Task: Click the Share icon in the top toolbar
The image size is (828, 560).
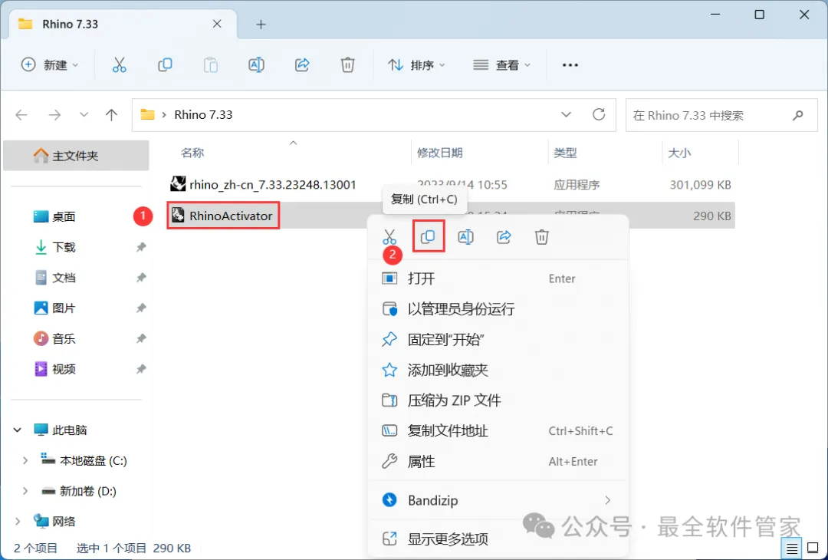Action: tap(302, 65)
